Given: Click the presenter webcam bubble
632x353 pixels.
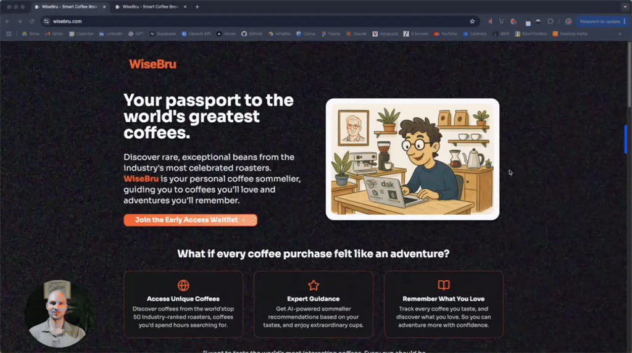Looking at the screenshot, I should tap(59, 314).
